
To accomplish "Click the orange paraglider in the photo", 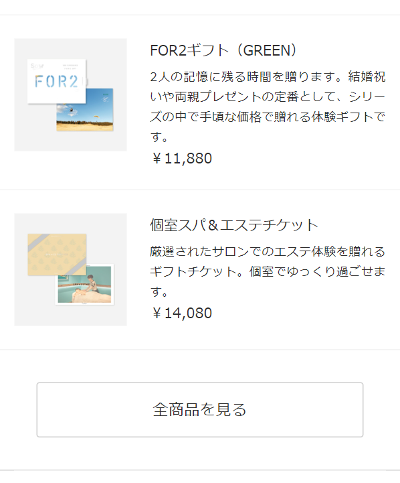I will (x=96, y=117).
